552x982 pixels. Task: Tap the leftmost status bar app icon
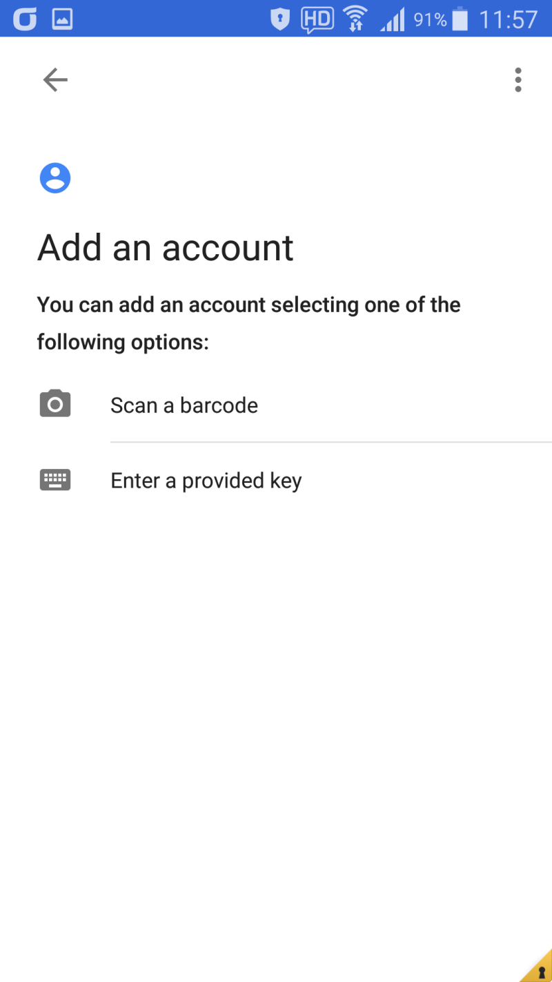pyautogui.click(x=25, y=19)
